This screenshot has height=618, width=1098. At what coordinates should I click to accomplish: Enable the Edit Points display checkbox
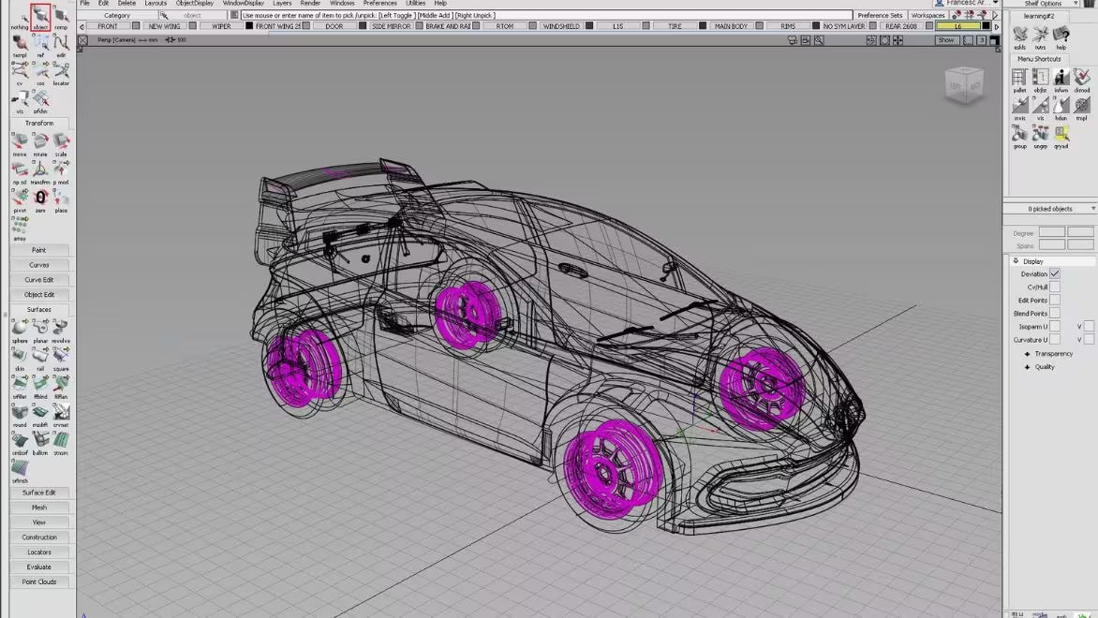click(1055, 300)
